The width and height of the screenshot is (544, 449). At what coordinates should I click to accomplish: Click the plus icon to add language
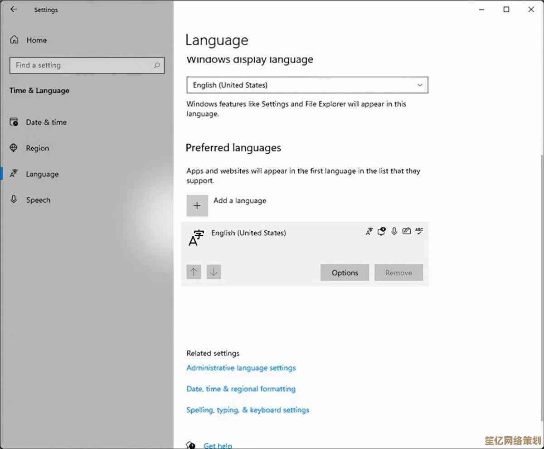point(197,205)
